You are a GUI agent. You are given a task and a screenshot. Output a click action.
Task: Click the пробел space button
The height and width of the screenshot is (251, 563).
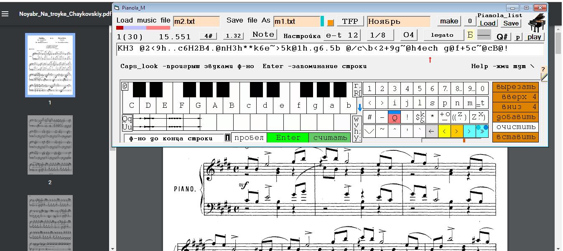(249, 138)
